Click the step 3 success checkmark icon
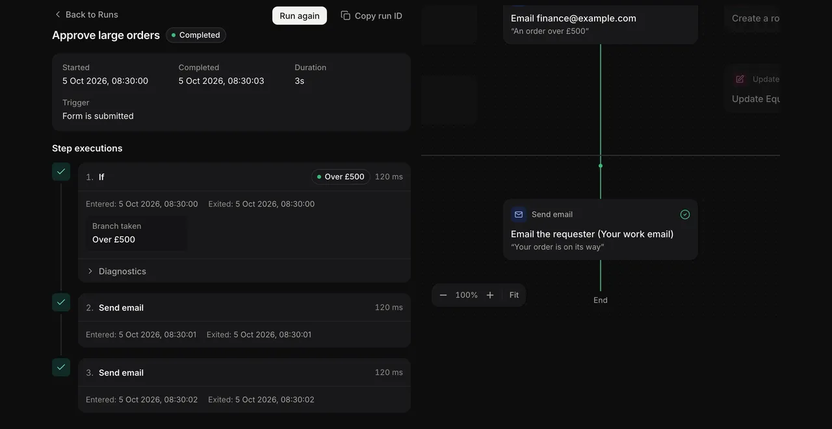 [x=61, y=367]
